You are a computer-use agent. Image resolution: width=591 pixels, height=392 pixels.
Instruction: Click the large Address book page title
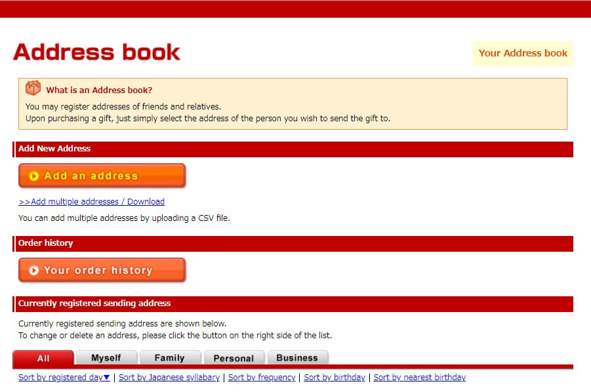pos(96,52)
